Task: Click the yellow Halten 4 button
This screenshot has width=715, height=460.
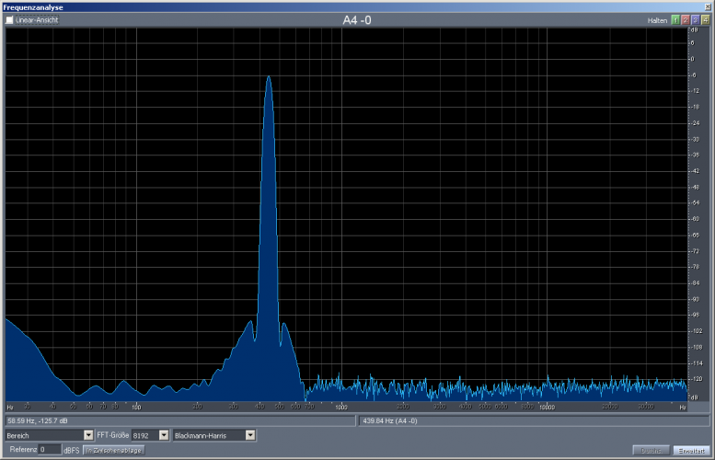Action: [x=705, y=20]
